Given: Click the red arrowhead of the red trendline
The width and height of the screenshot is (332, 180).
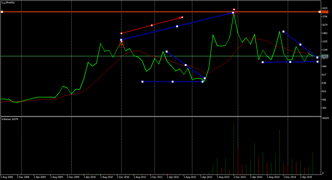Looking at the screenshot, I should tap(180, 18).
